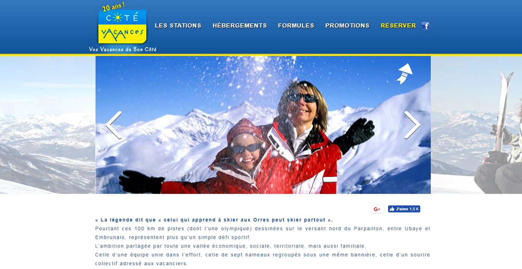
Task: Like the page with J'aime button
Action: point(404,209)
